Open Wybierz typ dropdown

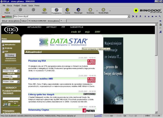pyautogui.click(x=18, y=76)
